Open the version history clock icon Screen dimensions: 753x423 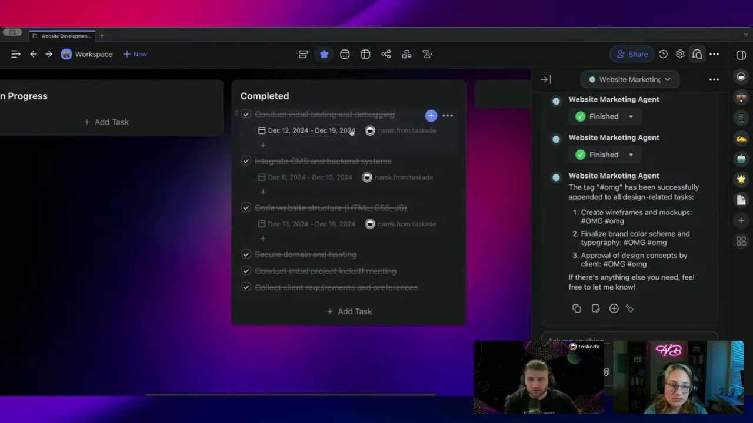[663, 54]
